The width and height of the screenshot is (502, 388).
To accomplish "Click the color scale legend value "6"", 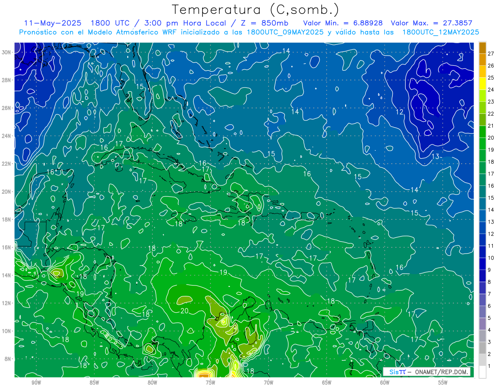I will click(x=489, y=306).
